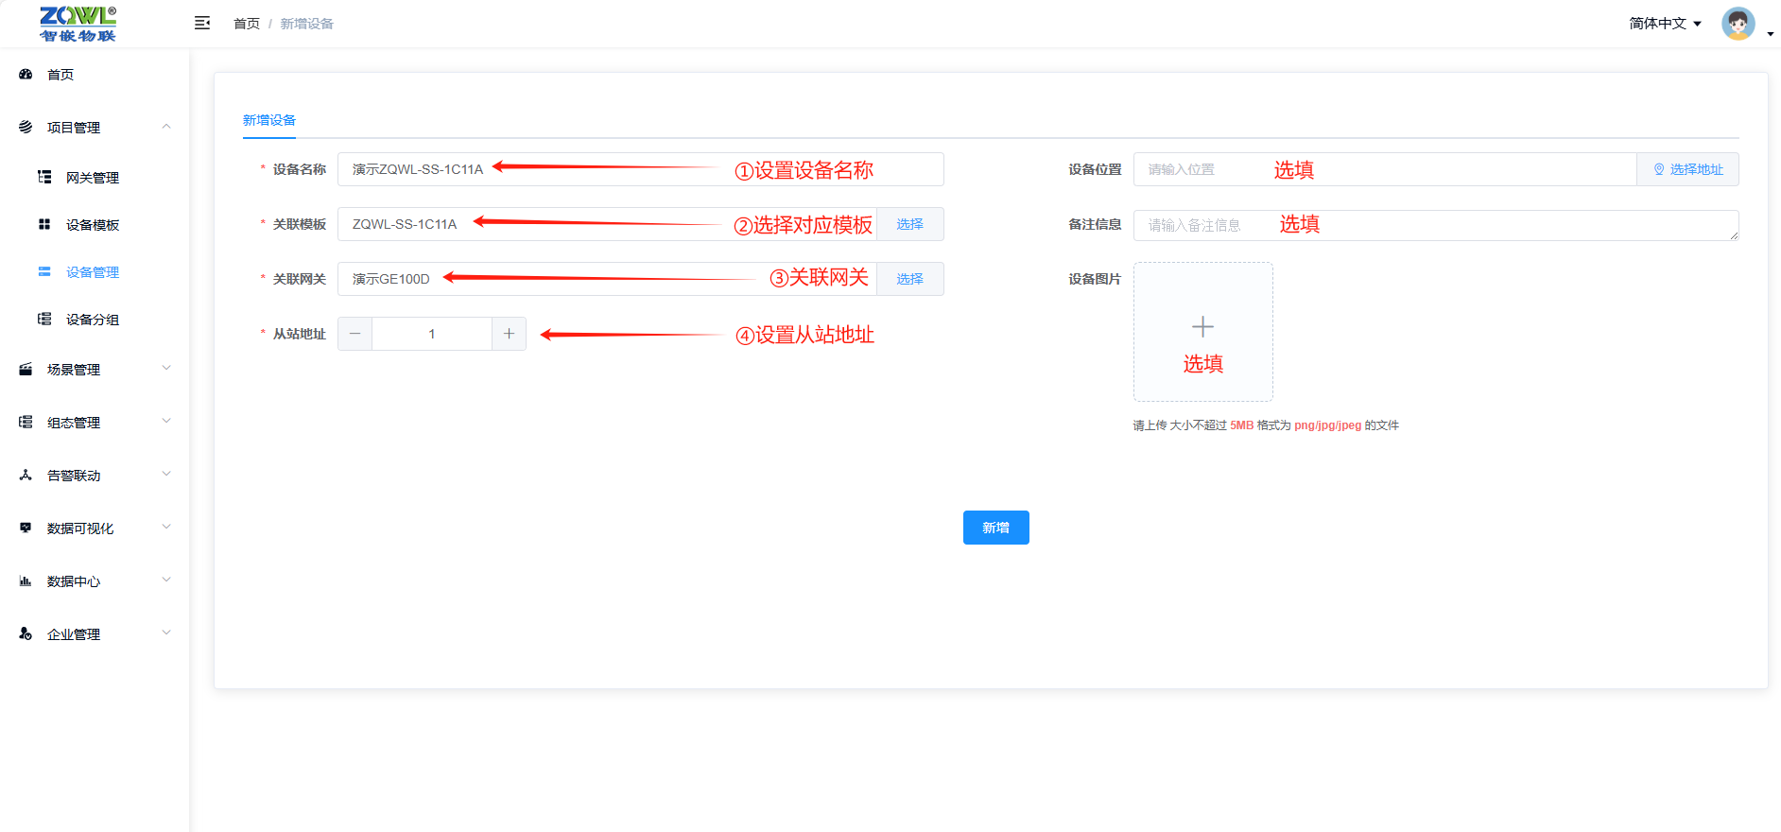This screenshot has width=1781, height=832.
Task: Click the 首页 dashboard icon in sidebar
Action: pos(26,75)
